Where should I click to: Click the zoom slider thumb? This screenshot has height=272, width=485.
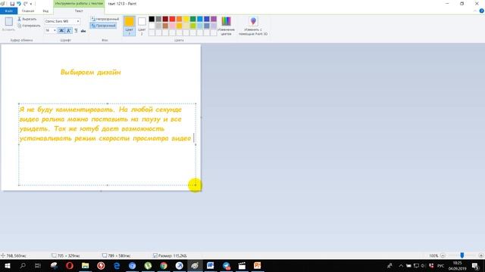(462, 255)
